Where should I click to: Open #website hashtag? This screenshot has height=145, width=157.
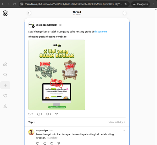tap(61, 37)
